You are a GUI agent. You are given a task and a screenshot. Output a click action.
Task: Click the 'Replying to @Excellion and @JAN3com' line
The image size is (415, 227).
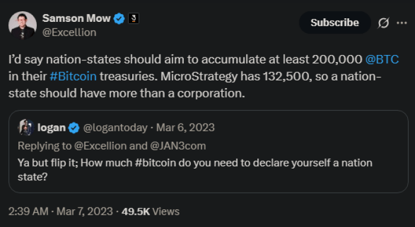click(x=111, y=145)
